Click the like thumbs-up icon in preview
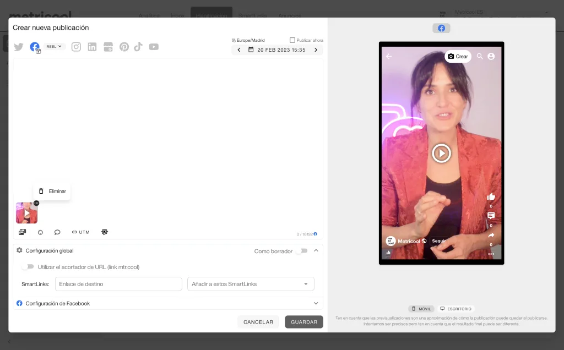The height and width of the screenshot is (350, 564). 491,196
